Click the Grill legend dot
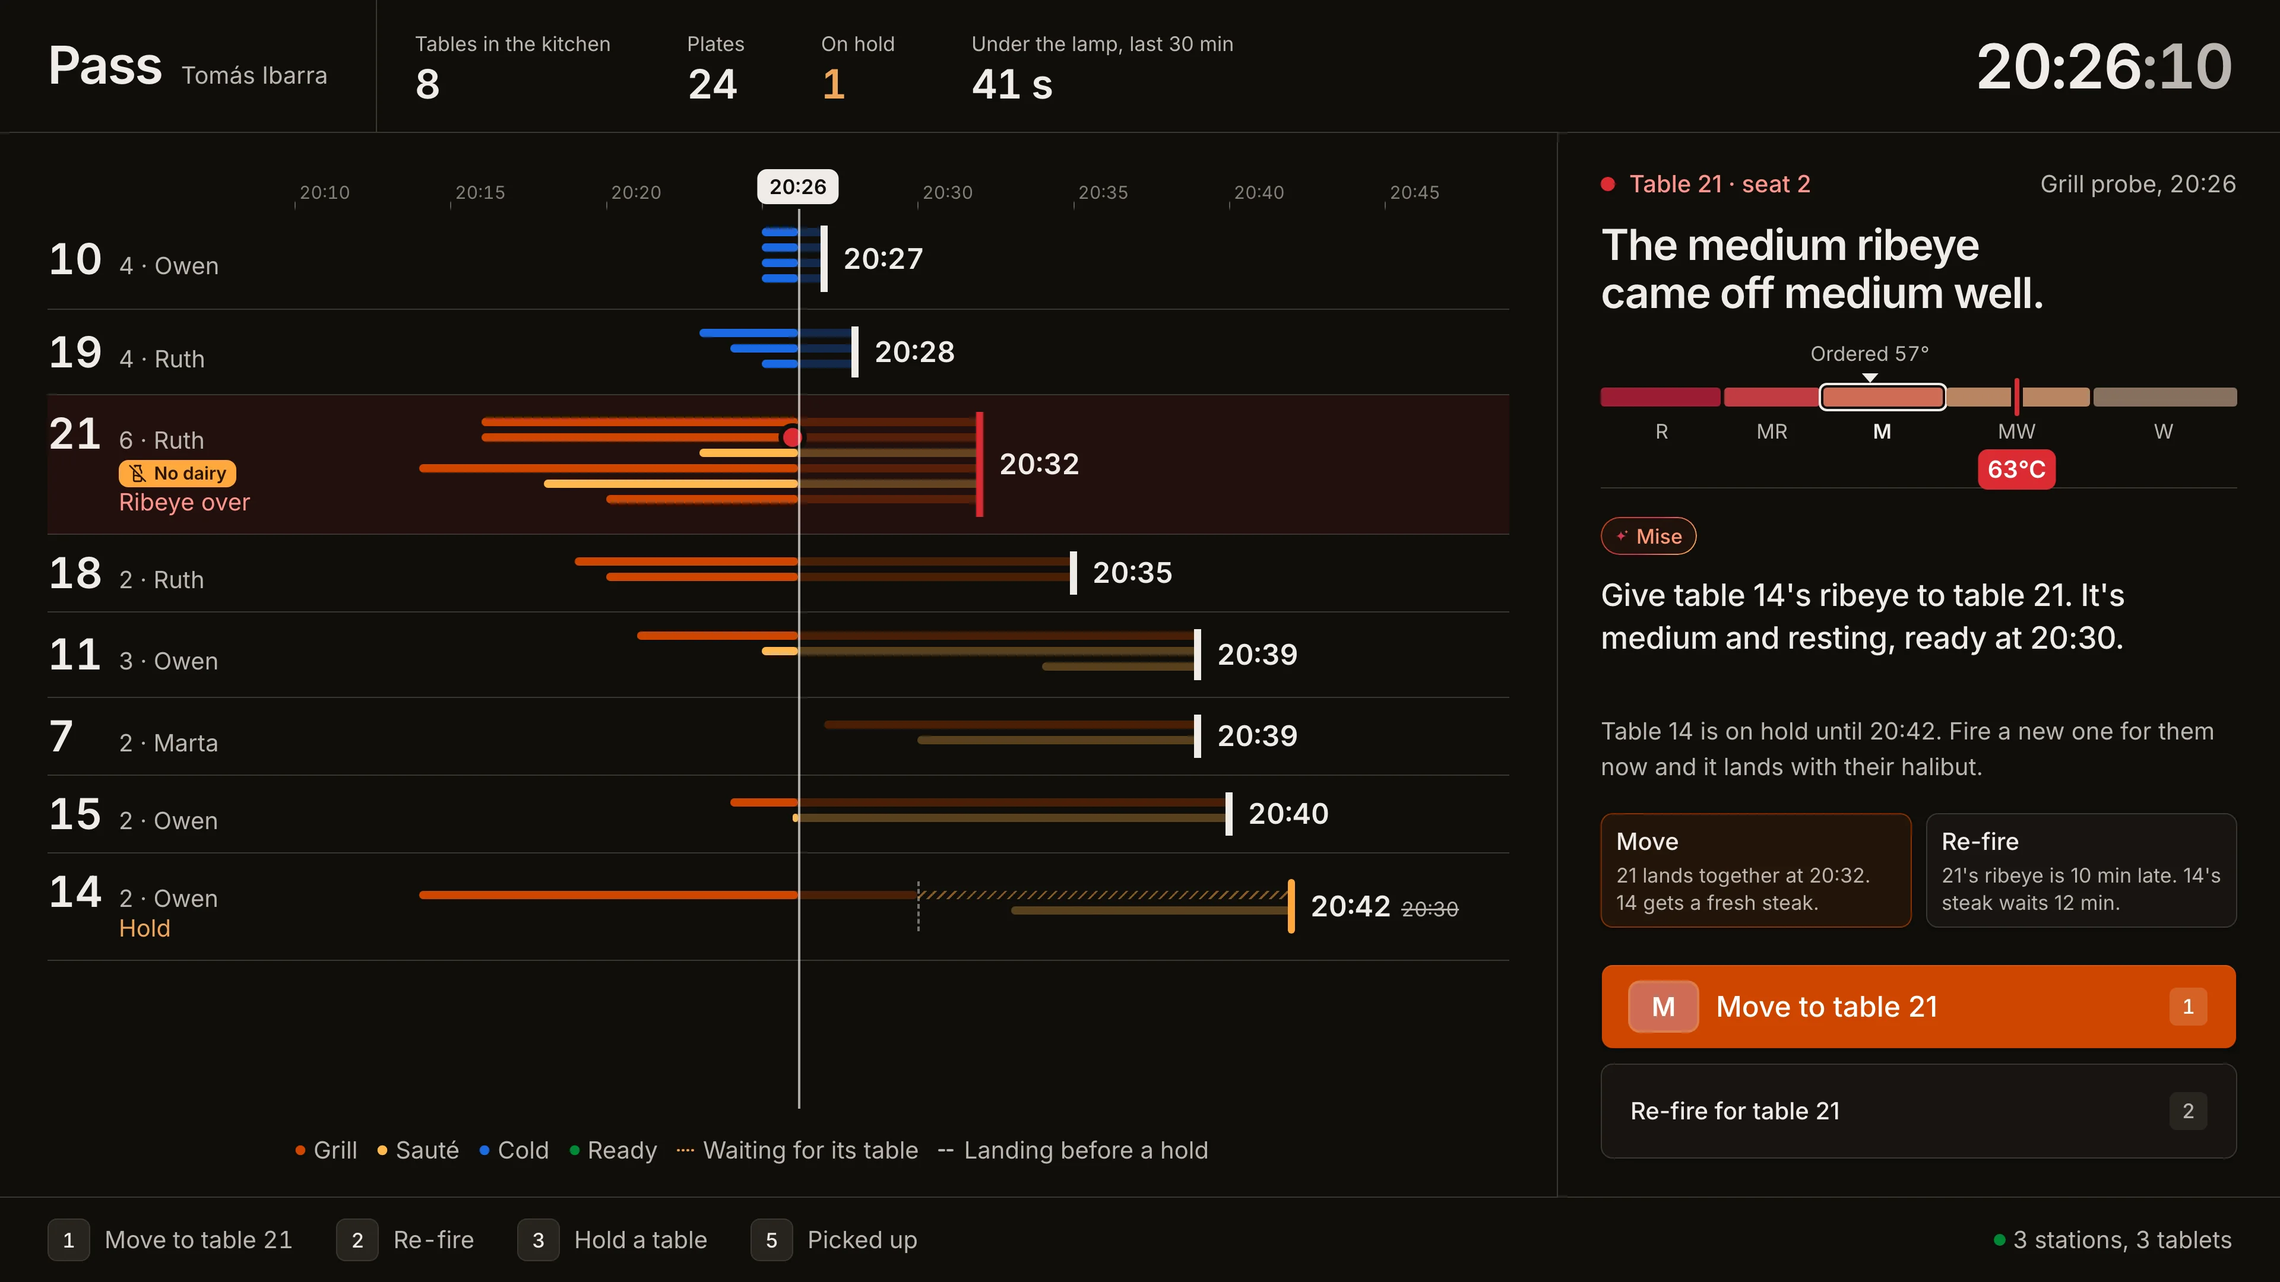 pyautogui.click(x=300, y=1150)
